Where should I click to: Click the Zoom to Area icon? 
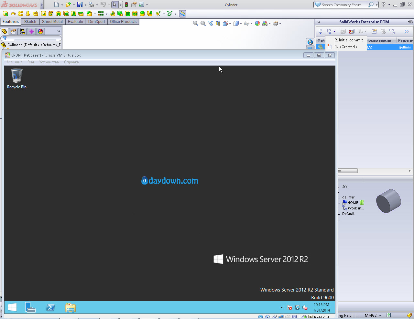click(203, 23)
